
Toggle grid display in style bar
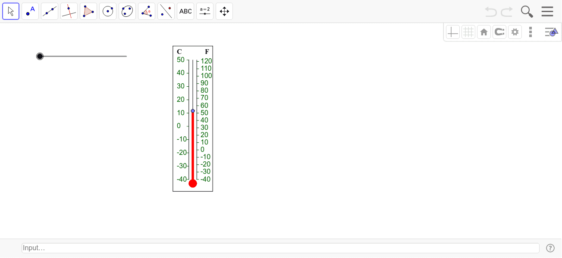tap(468, 32)
